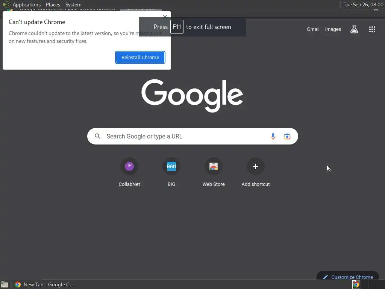Open the BIG shortcut

coord(171,172)
